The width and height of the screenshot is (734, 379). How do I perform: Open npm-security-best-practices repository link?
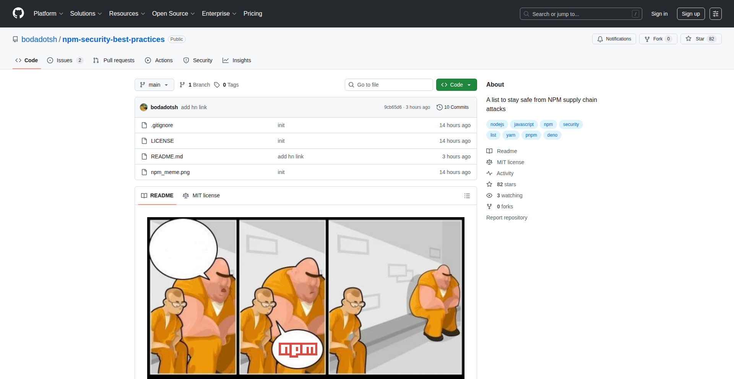click(x=113, y=39)
